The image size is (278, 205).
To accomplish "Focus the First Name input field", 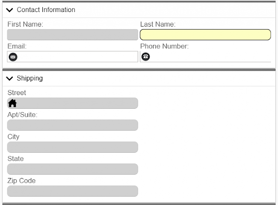I will click(x=73, y=35).
